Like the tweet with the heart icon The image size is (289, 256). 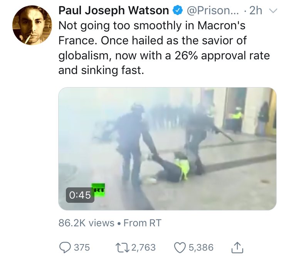click(x=180, y=248)
